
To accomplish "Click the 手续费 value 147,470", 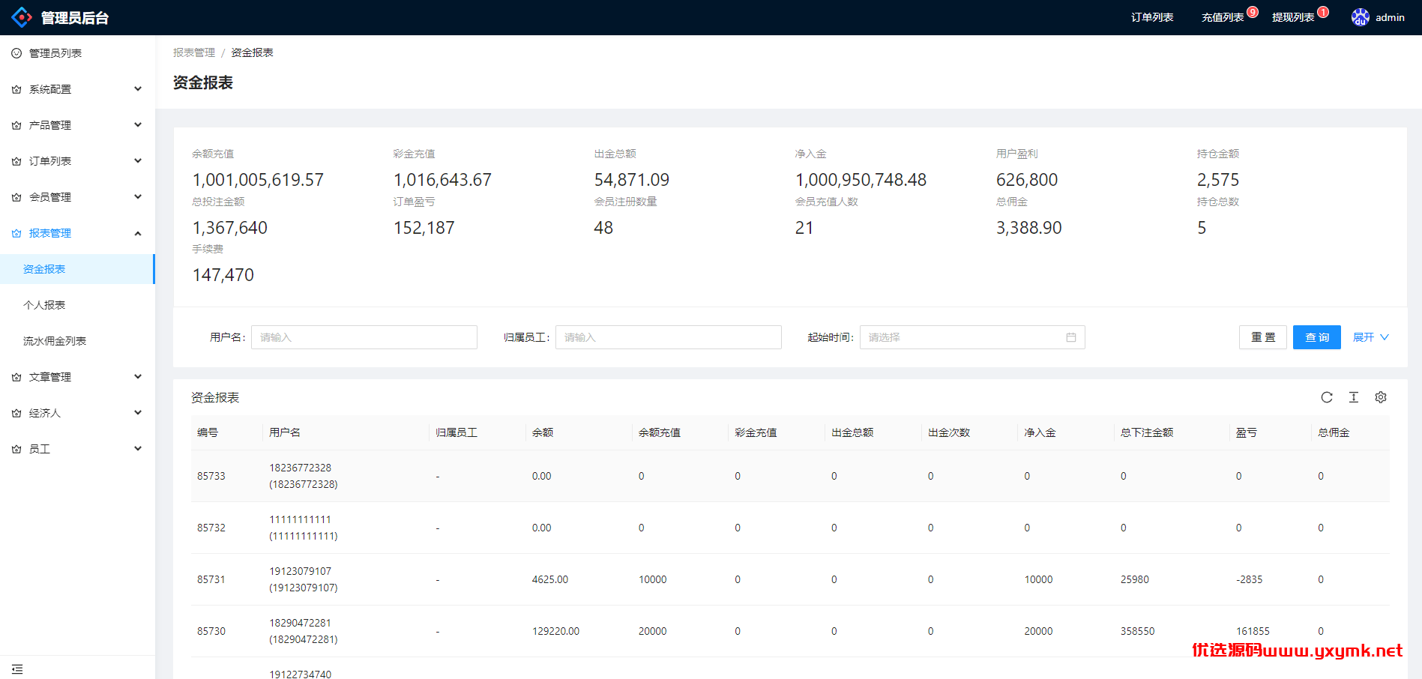I will [x=223, y=275].
